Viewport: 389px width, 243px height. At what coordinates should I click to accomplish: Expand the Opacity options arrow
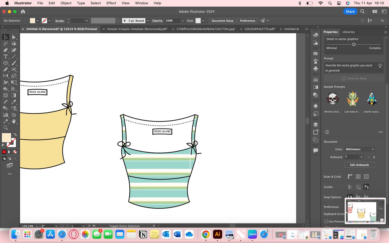coord(183,21)
